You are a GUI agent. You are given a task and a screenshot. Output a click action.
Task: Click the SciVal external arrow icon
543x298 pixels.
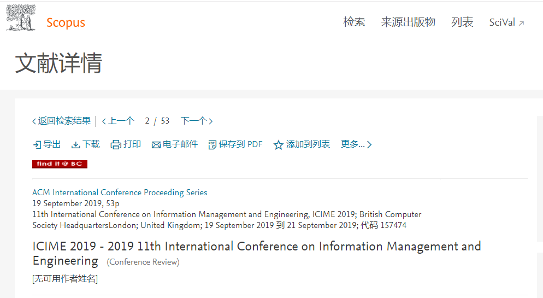522,23
